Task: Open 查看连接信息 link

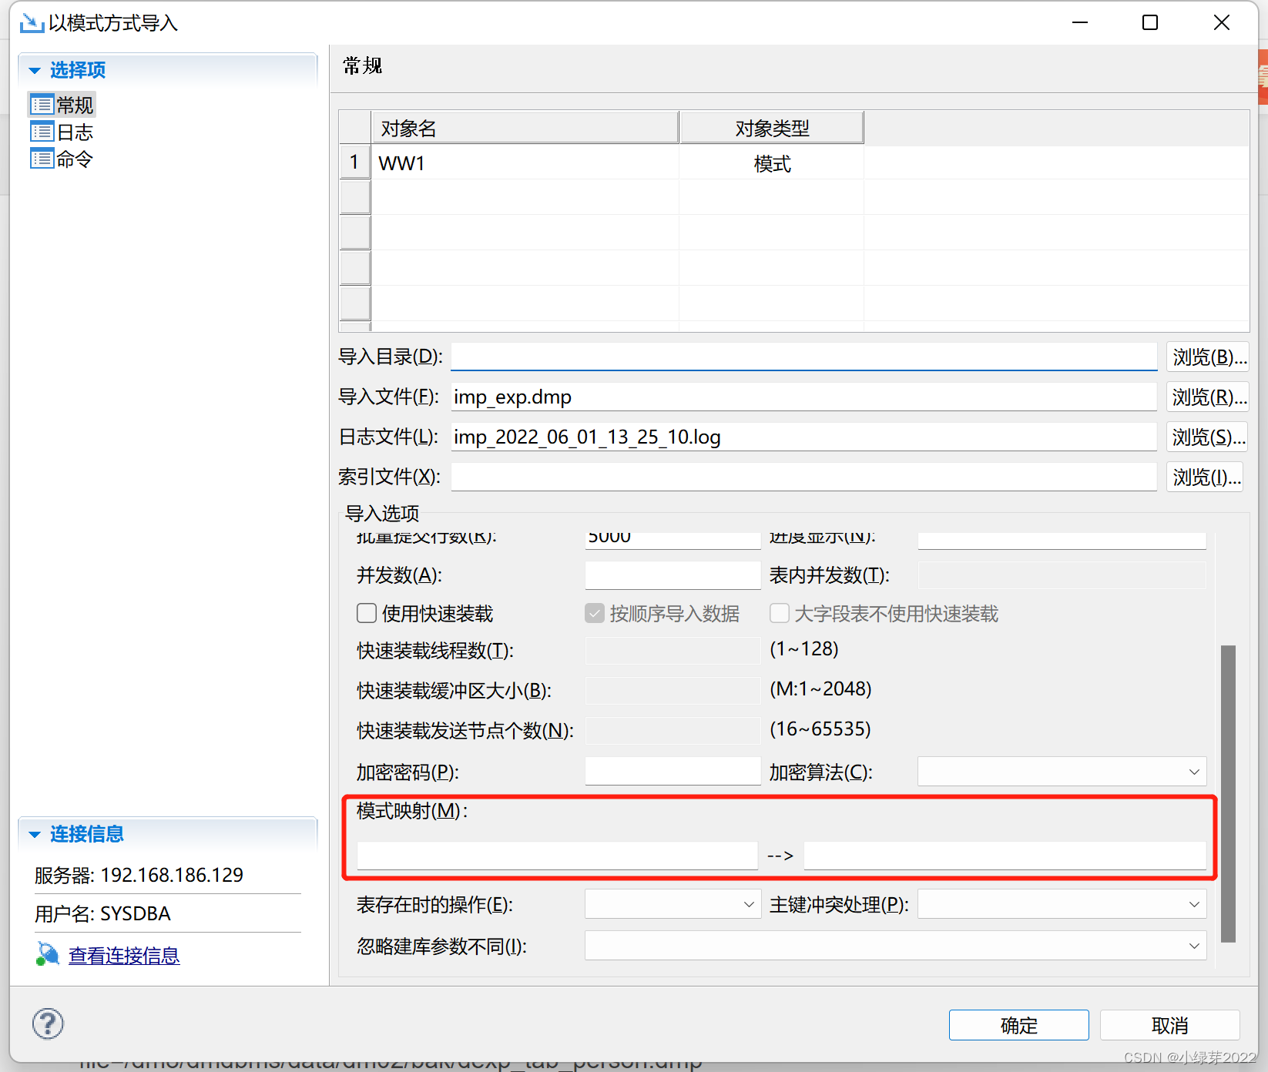Action: [x=124, y=955]
